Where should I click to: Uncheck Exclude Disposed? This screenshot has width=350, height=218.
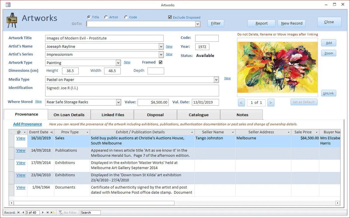[170, 17]
